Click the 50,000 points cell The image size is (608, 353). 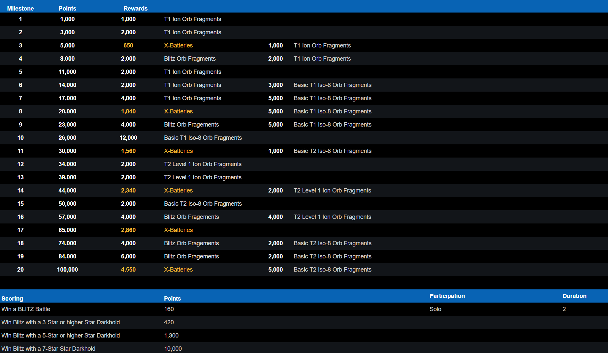pos(67,204)
